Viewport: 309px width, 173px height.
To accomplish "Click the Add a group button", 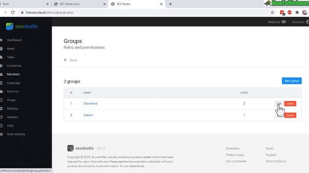I will point(292,81).
